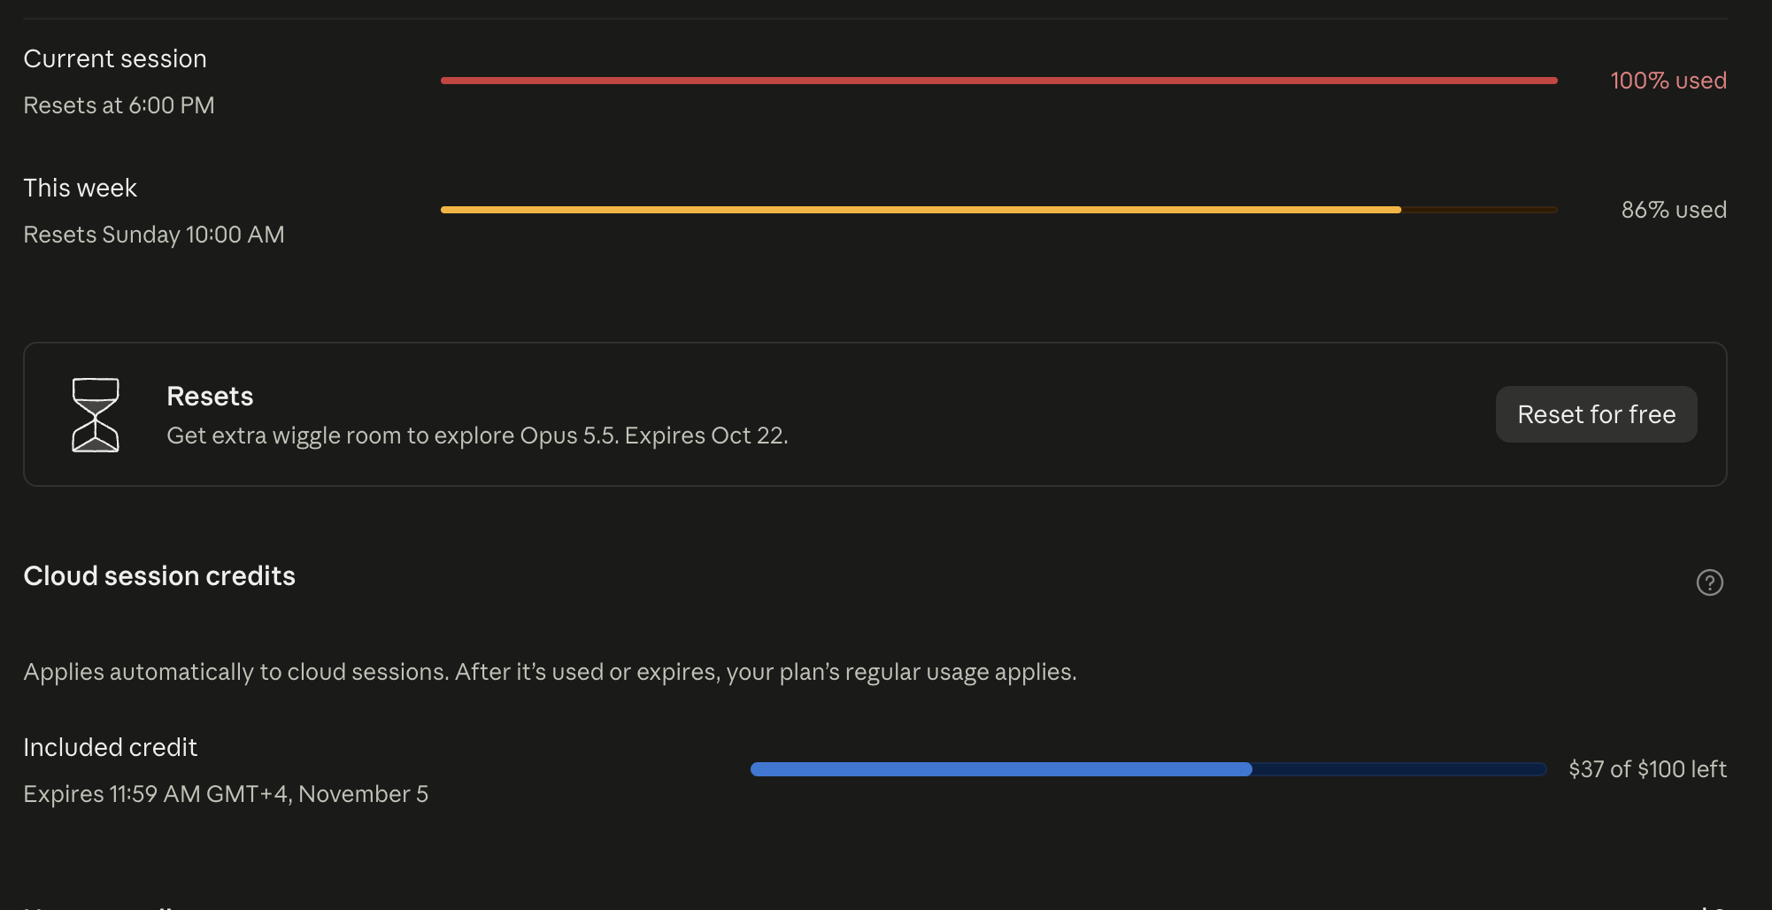The image size is (1772, 910).
Task: Click the $37 of $100 left text
Action: point(1647,769)
